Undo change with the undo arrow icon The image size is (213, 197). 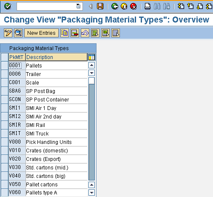85,33
